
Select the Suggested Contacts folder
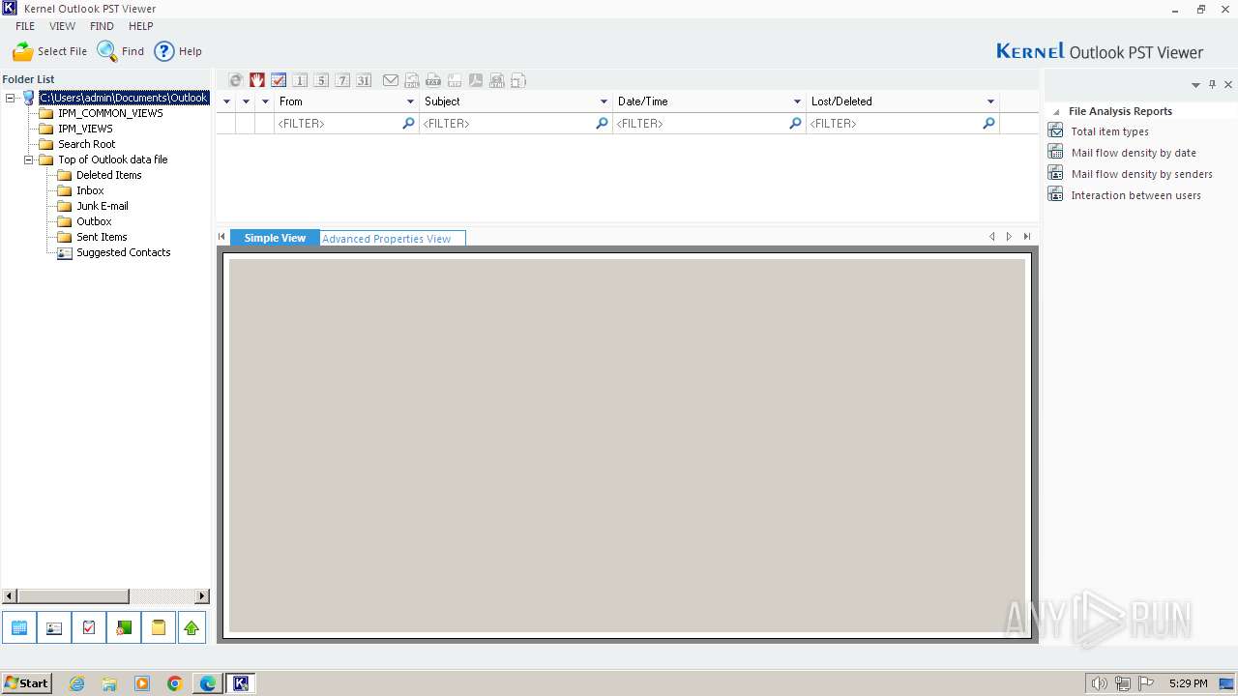(x=123, y=252)
